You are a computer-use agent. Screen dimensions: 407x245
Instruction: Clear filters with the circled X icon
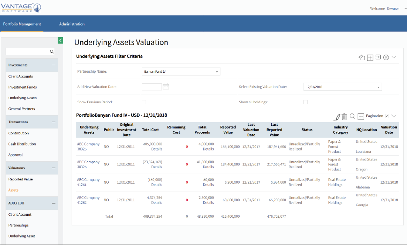click(386, 57)
